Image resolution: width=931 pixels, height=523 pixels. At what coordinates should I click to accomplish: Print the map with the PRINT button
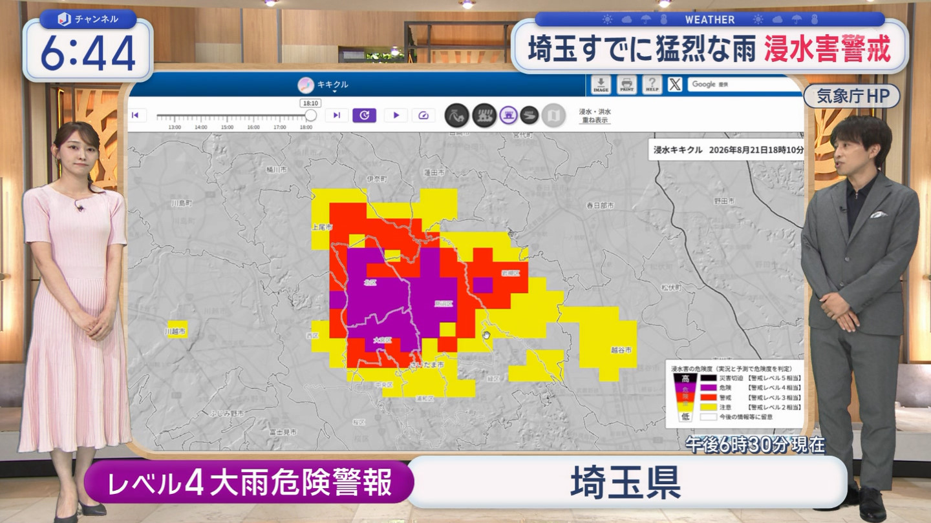(x=626, y=85)
